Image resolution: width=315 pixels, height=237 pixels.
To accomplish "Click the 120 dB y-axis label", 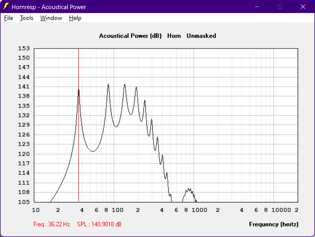I will click(24, 154).
